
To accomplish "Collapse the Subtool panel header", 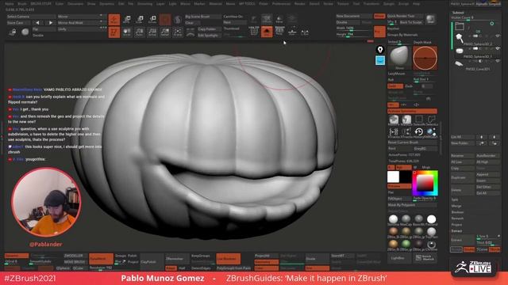I will pos(458,13).
